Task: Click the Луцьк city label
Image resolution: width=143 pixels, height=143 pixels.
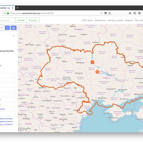Action: pos(58,58)
